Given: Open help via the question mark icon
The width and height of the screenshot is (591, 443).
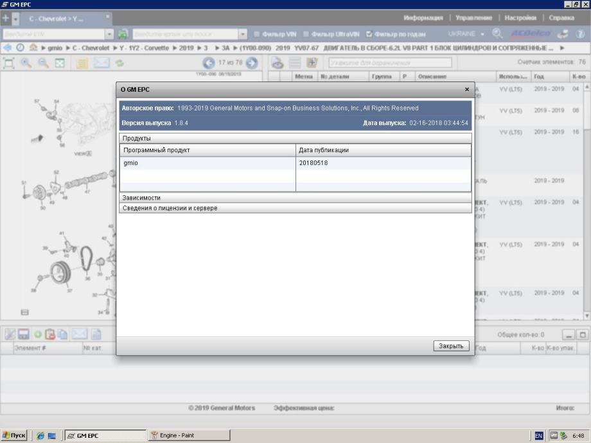Looking at the screenshot, I should click(x=580, y=34).
